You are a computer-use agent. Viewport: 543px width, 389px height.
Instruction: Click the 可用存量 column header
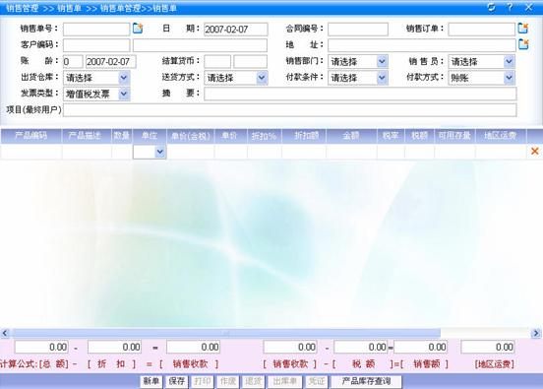tap(454, 136)
